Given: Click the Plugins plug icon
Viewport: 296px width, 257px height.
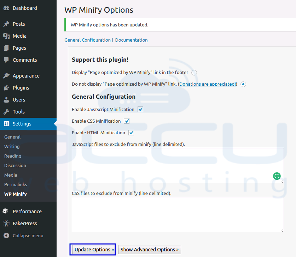Looking at the screenshot, I should 6,88.
